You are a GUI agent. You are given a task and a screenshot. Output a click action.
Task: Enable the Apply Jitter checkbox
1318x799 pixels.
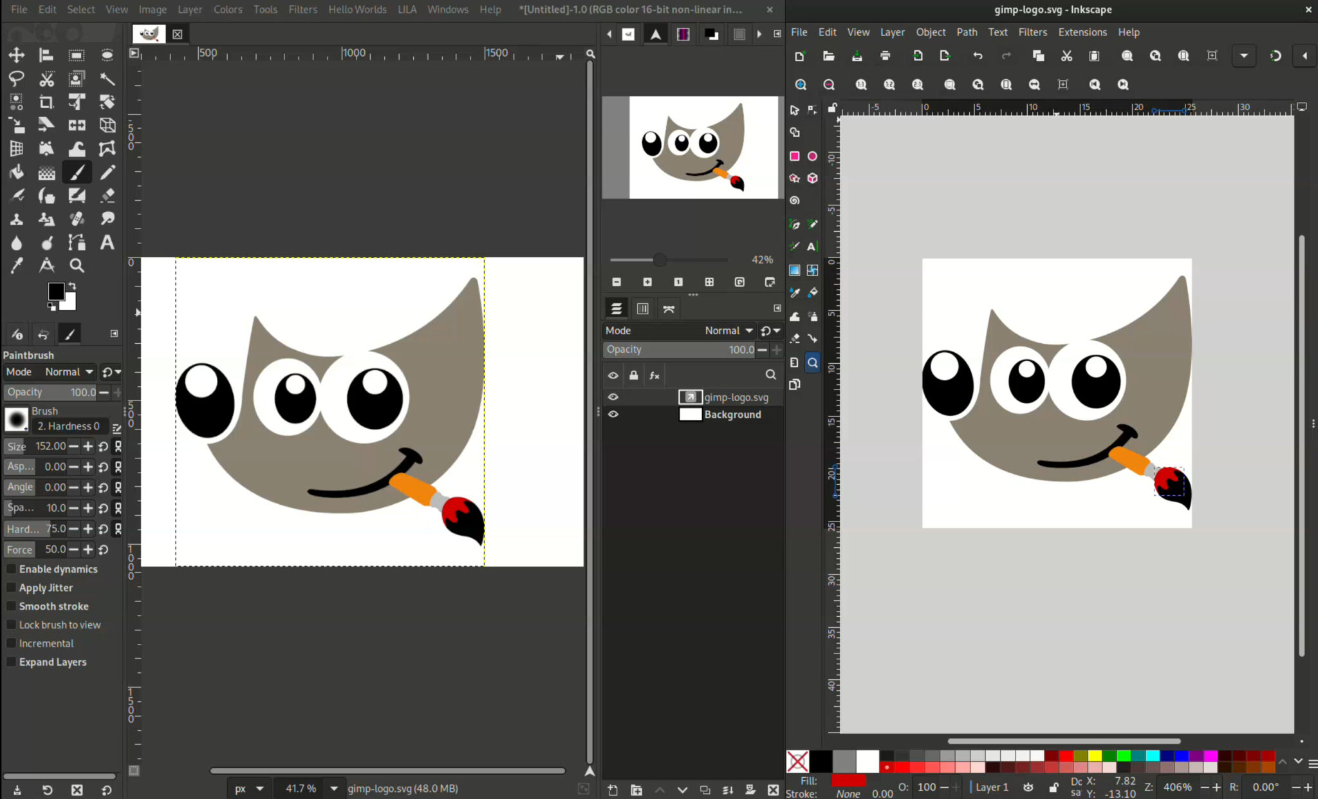coord(11,588)
